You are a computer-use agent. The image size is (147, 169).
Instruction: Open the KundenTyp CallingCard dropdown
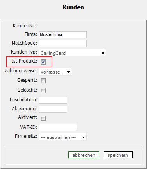(72, 53)
